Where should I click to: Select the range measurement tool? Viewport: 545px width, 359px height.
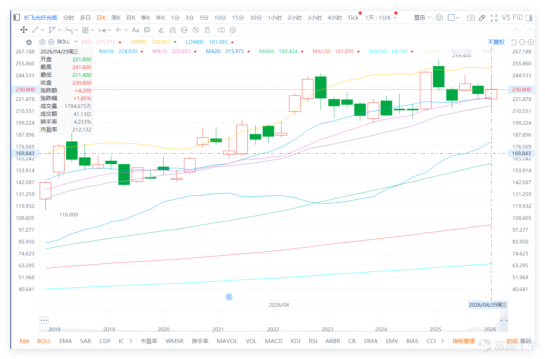pos(102,30)
